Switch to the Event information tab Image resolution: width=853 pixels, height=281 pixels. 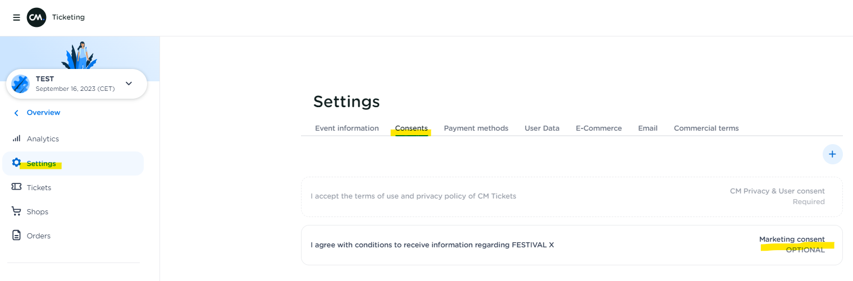346,128
